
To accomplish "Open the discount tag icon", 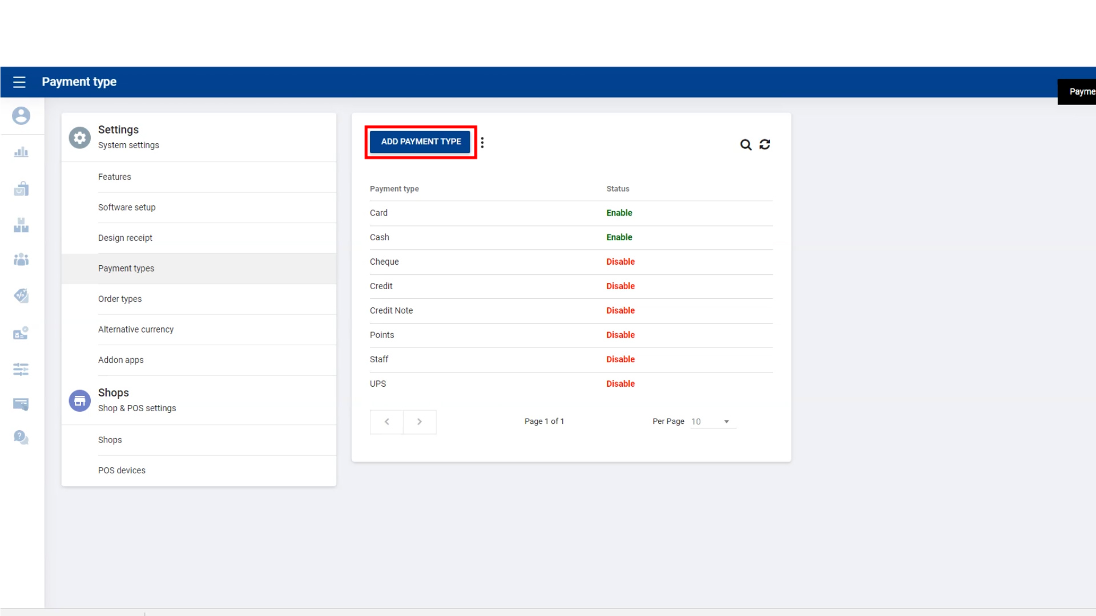I will click(x=21, y=295).
